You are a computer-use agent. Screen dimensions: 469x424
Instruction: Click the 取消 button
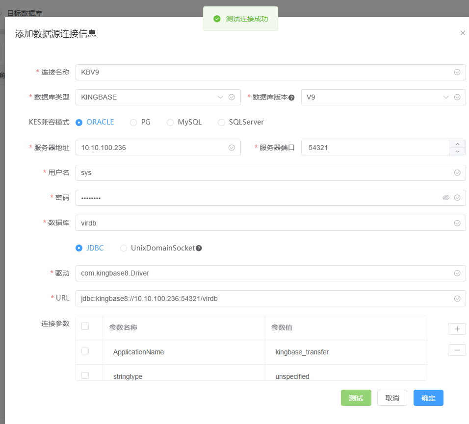tap(392, 398)
